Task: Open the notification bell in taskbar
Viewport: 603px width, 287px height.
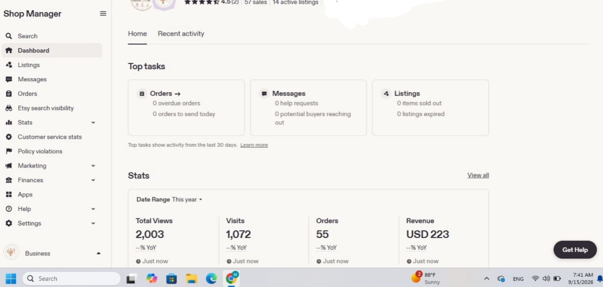Action: click(600, 279)
